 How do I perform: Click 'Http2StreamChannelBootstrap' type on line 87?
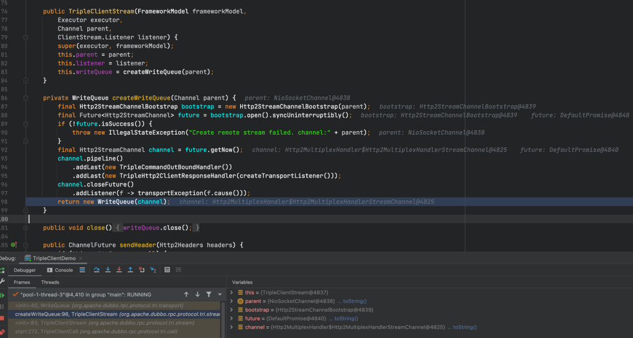pyautogui.click(x=128, y=107)
